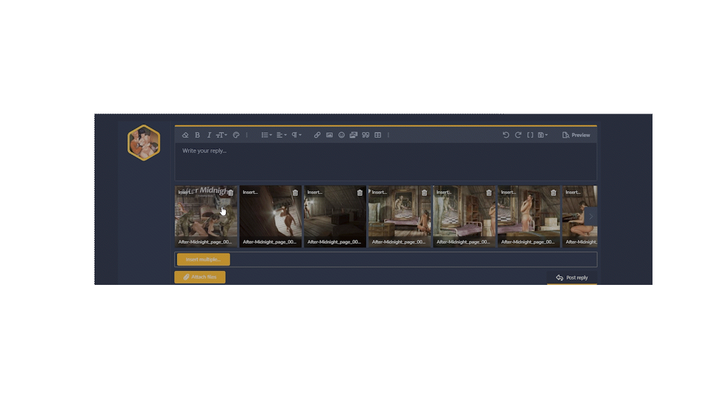Screen dimensions: 725x407
Task: Click Insert on the first attachment
Action: pyautogui.click(x=186, y=192)
